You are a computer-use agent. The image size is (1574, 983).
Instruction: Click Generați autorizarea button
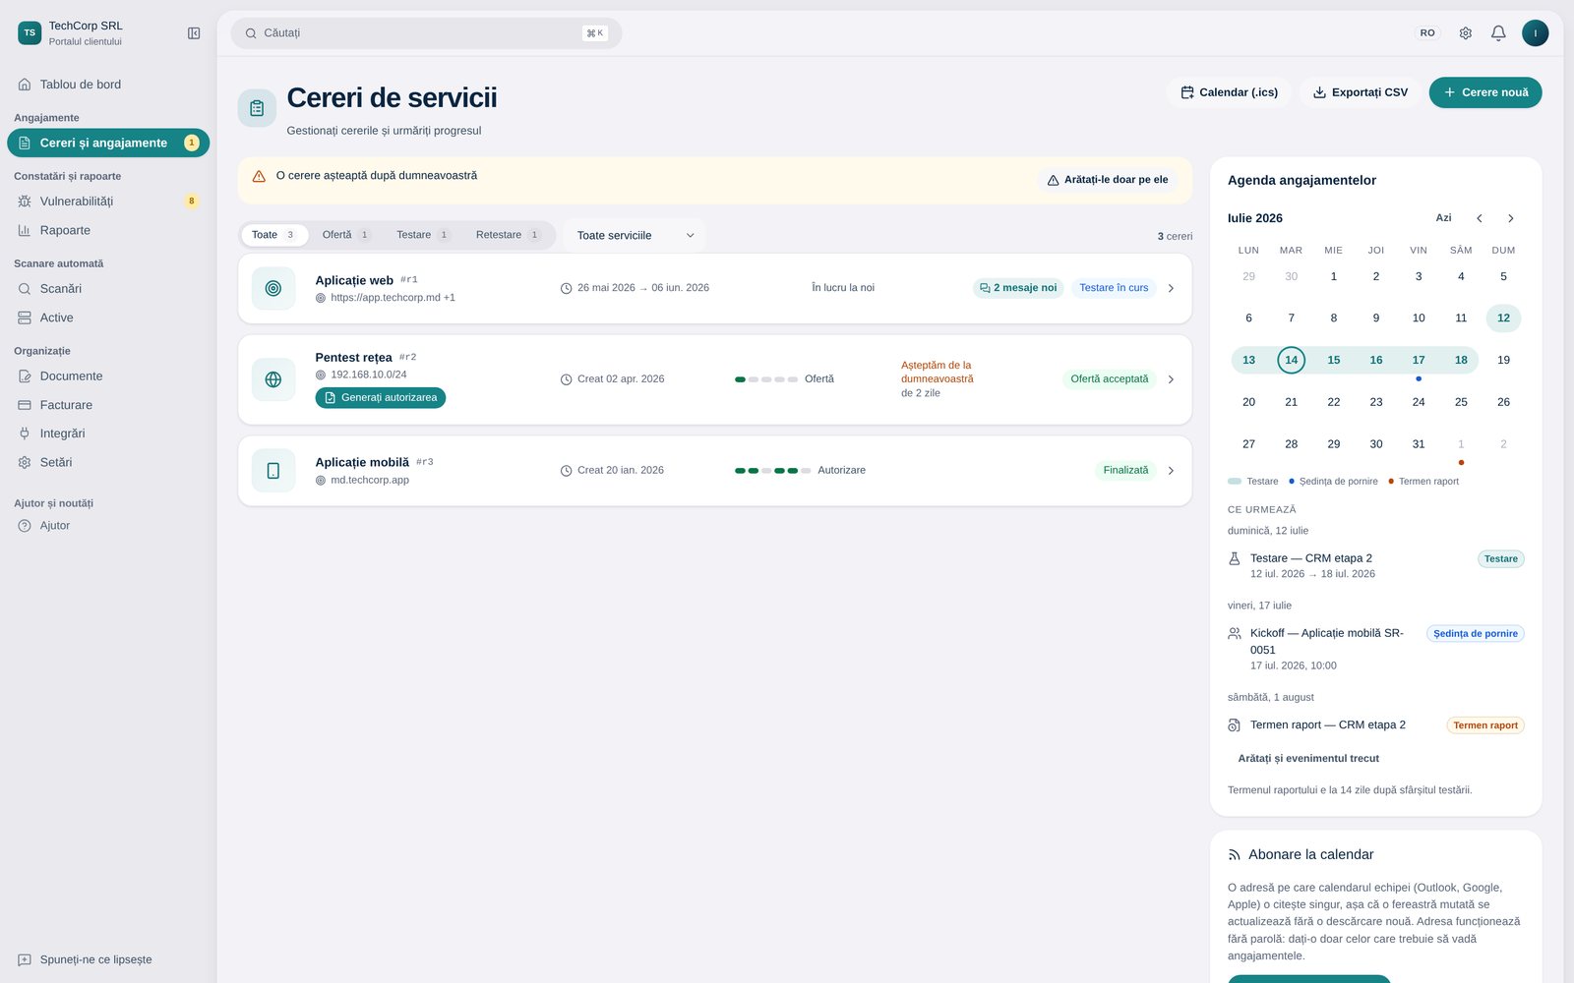tap(381, 398)
